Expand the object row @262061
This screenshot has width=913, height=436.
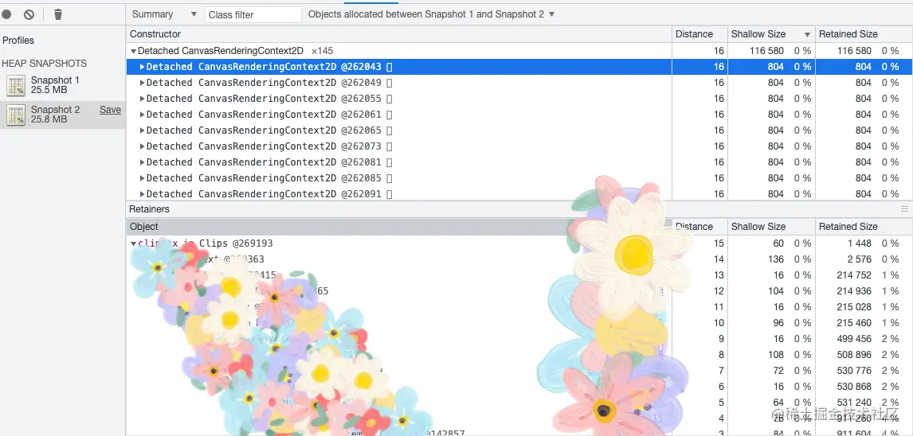pos(142,115)
